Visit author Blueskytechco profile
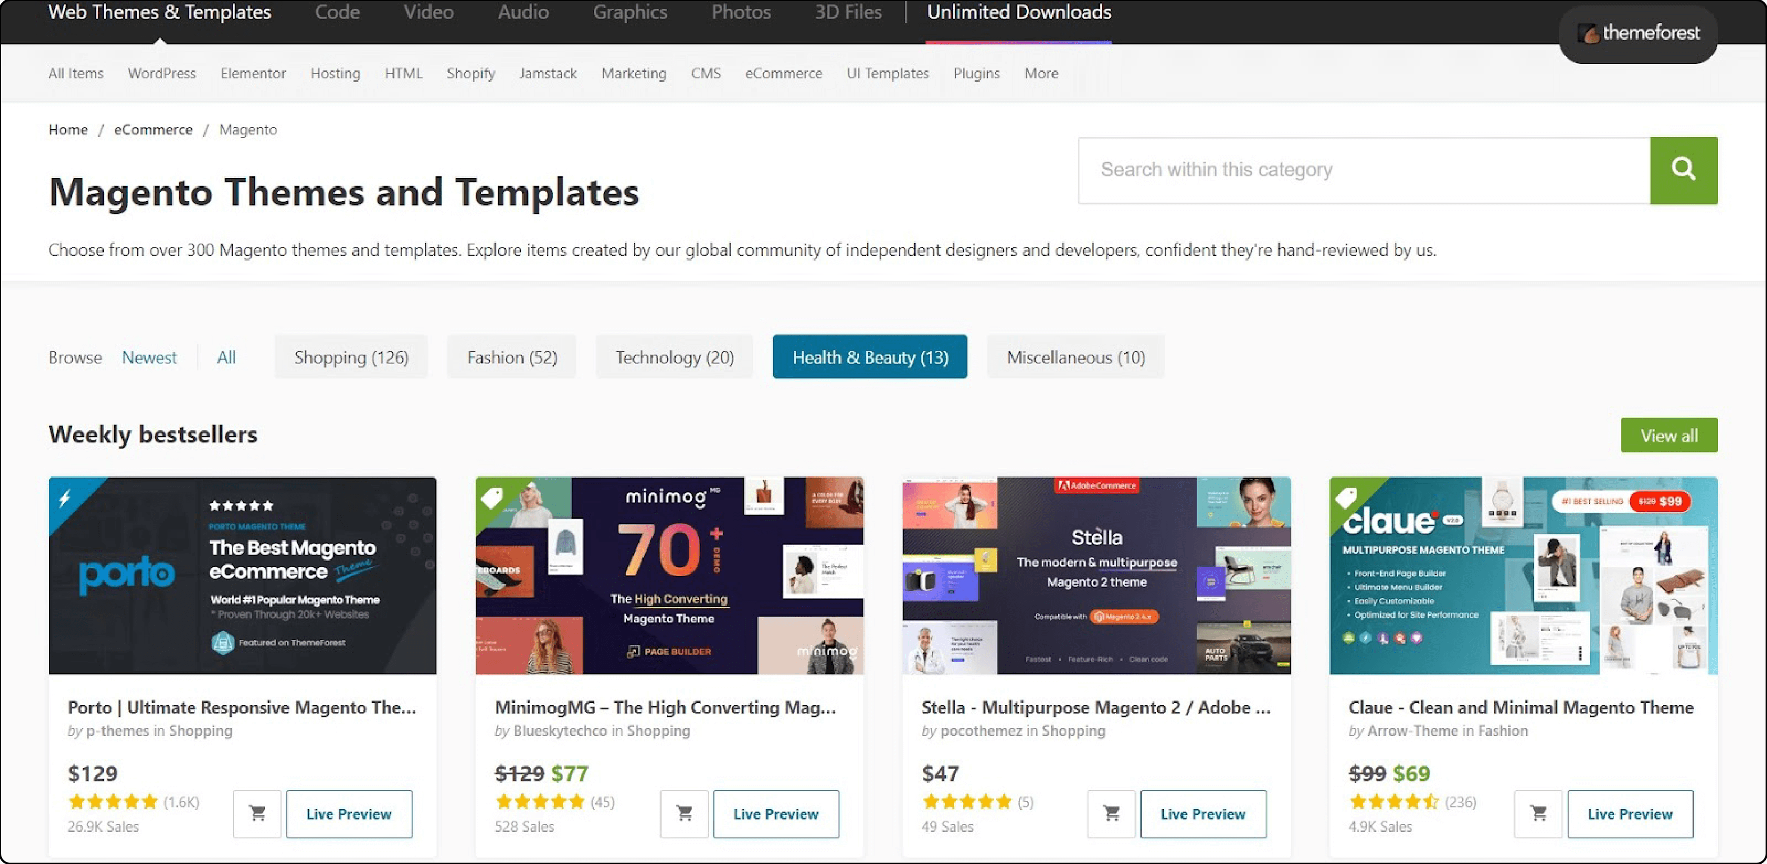Image resolution: width=1767 pixels, height=864 pixels. (x=560, y=731)
